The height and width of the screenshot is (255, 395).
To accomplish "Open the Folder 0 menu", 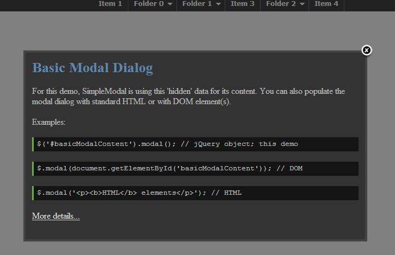I will 149,4.
